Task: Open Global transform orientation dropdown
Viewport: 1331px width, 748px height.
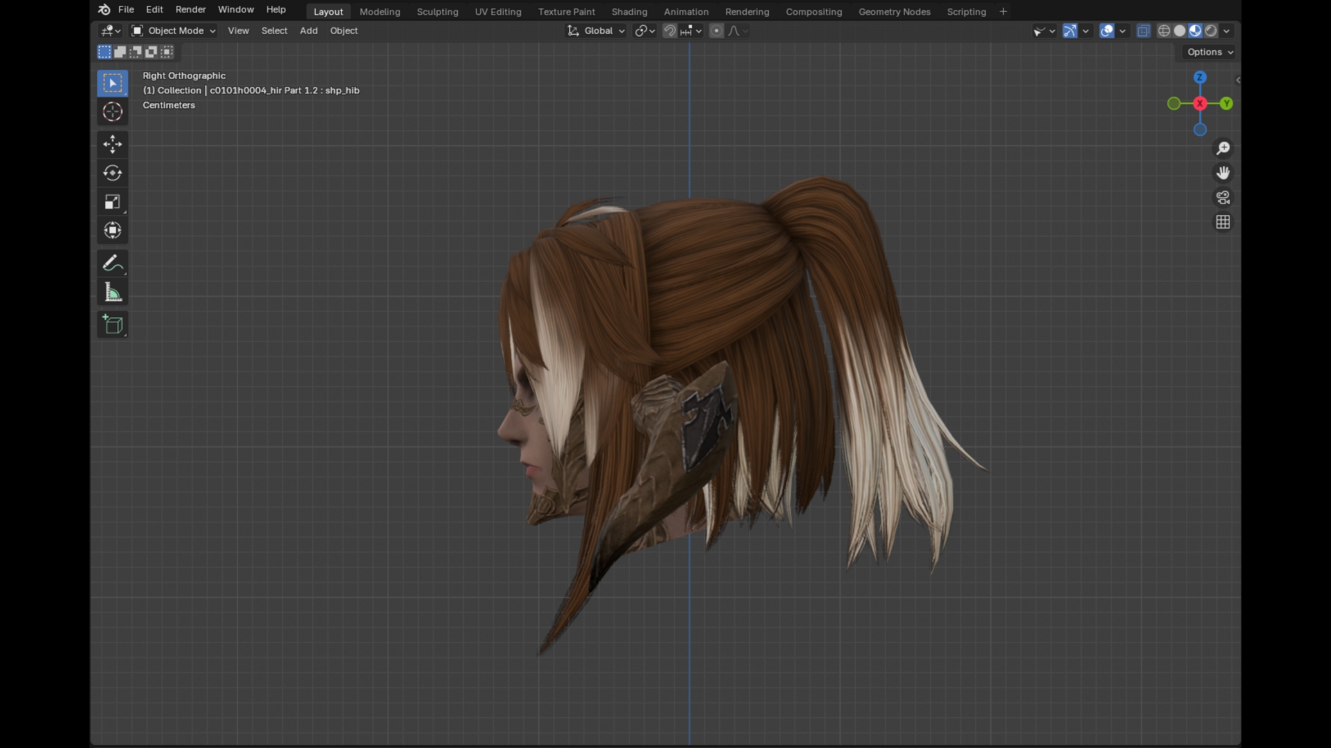Action: [597, 31]
